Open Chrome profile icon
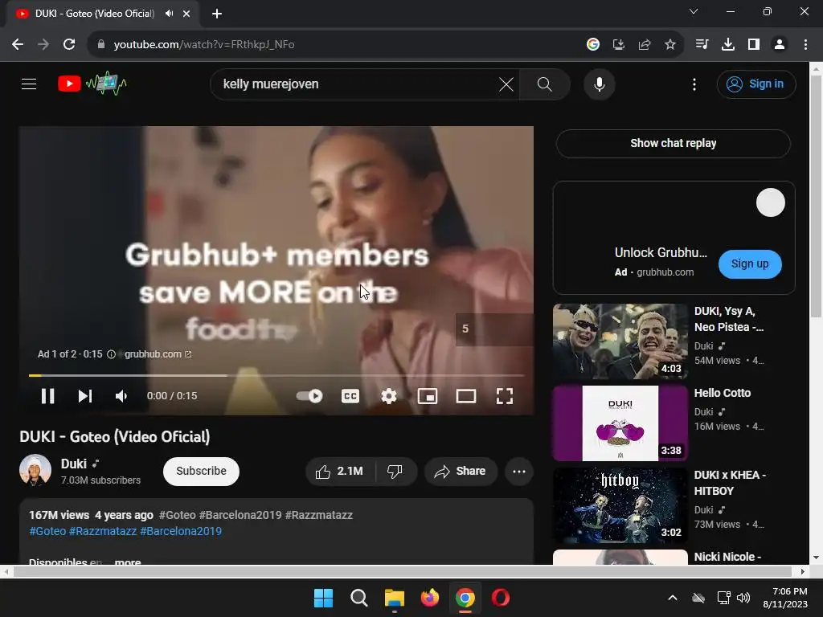Viewport: 823px width, 617px height. click(x=780, y=45)
